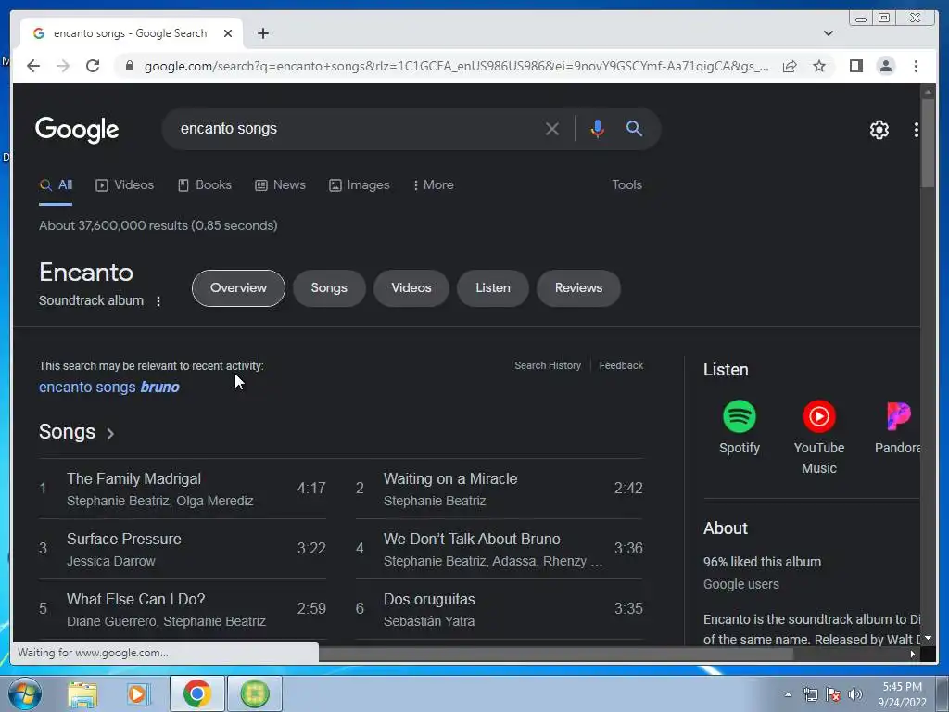Open the song What Else Can I Do?
949x712 pixels.
183,609
